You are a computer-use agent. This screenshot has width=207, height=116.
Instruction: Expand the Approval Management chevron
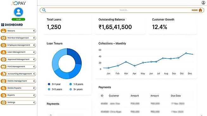(34, 60)
